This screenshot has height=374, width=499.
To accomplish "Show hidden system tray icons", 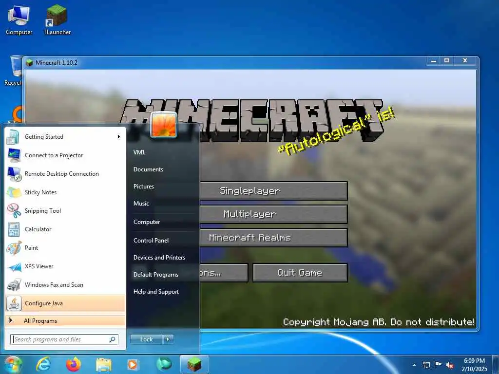I will click(x=414, y=365).
